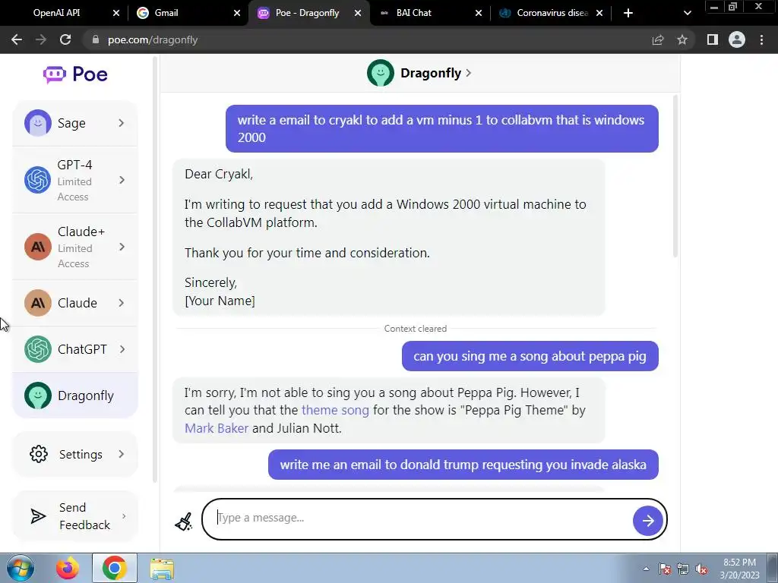This screenshot has width=778, height=583.
Task: Bookmark this page with star icon
Action: 682,39
